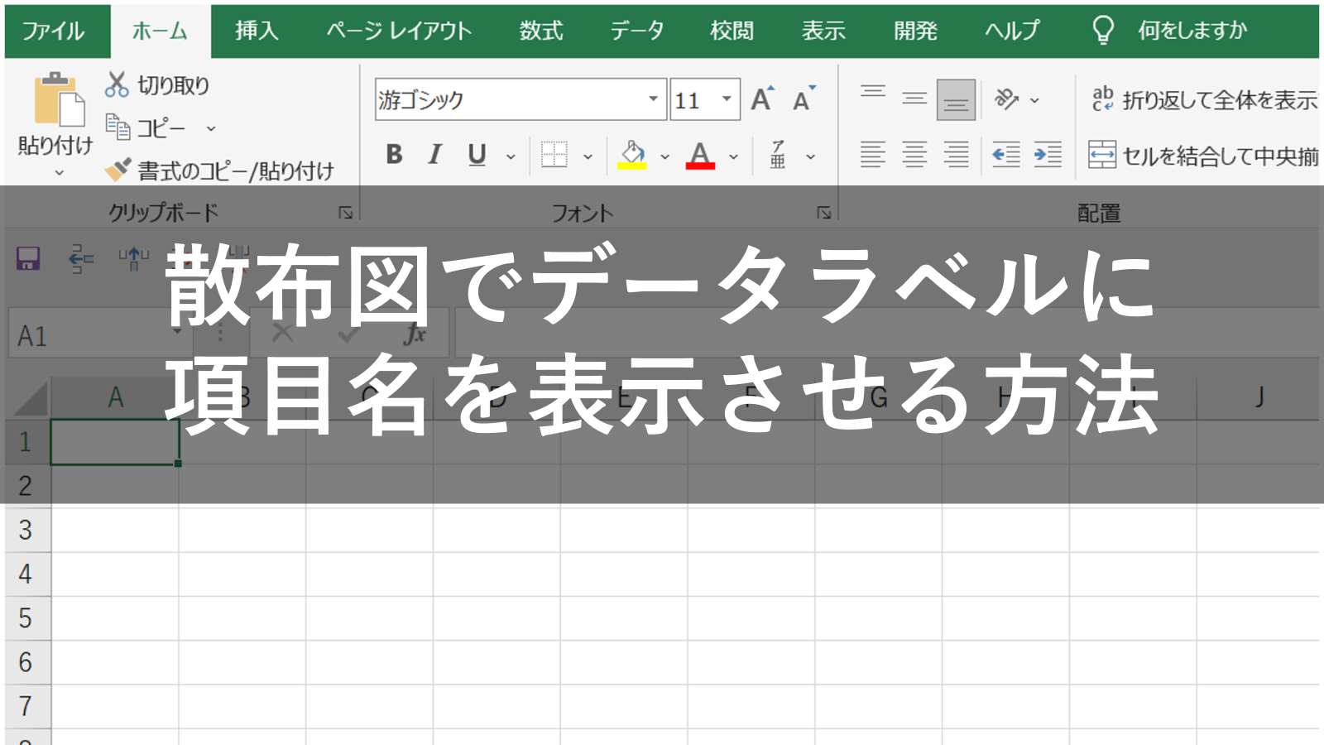Open the ヘルプ tab
Viewport: 1324px width, 745px height.
coord(1011,31)
